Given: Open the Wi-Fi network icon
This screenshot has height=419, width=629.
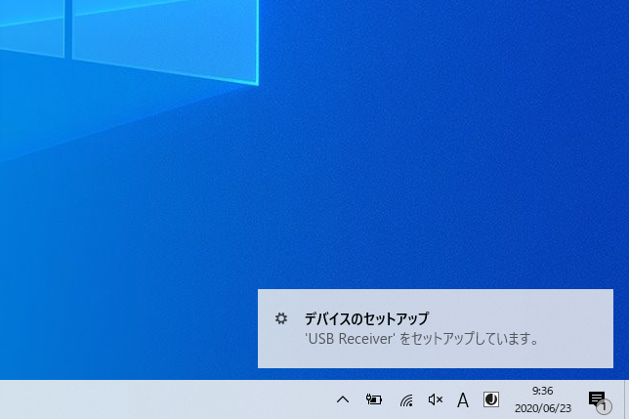Looking at the screenshot, I should click(x=406, y=399).
